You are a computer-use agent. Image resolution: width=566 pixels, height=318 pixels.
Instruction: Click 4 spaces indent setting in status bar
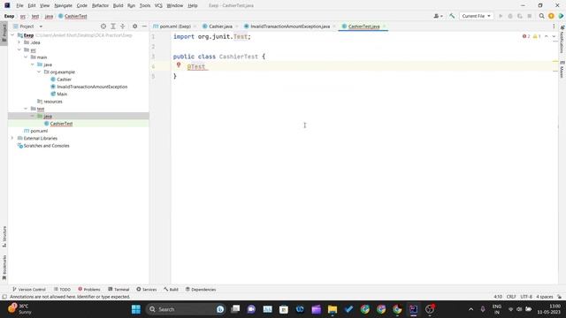545,297
